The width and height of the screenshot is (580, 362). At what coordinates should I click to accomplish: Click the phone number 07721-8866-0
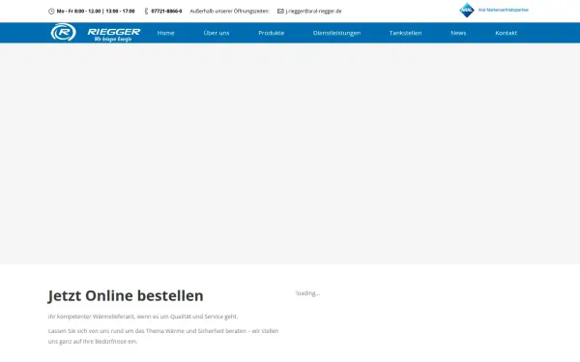pos(166,11)
